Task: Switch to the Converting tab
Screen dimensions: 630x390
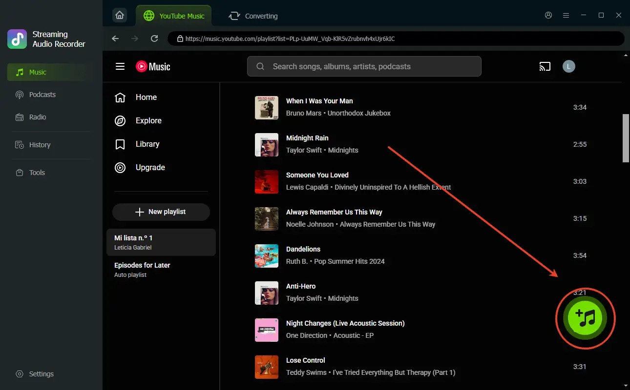Action: [253, 16]
